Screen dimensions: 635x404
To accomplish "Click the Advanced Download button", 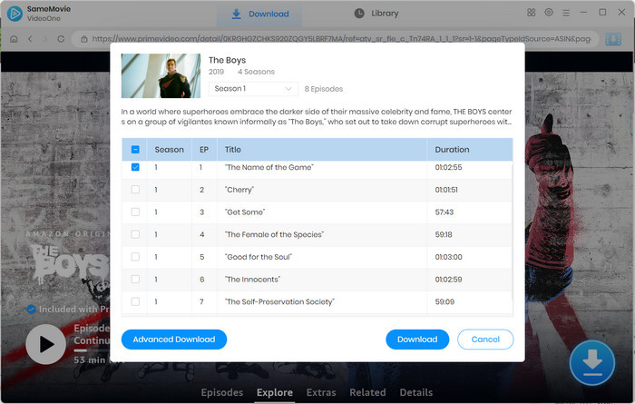I will click(x=174, y=340).
